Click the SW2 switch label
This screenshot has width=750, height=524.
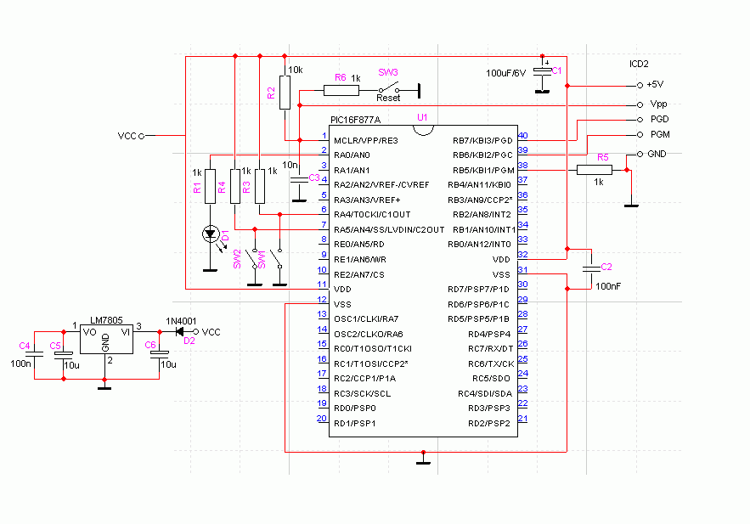237,259
